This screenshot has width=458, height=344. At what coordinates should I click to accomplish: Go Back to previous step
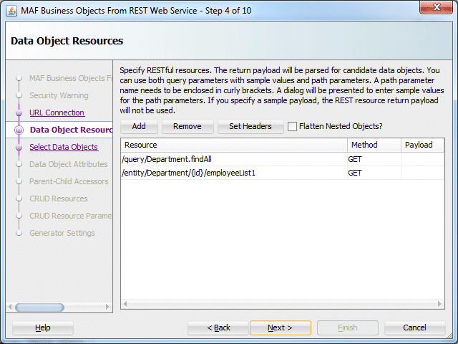click(x=218, y=328)
